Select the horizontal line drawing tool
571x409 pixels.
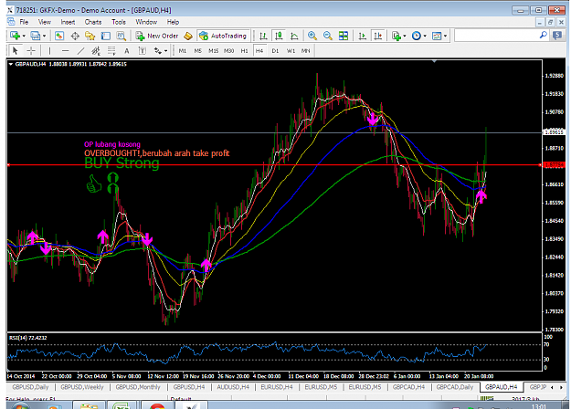[65, 50]
